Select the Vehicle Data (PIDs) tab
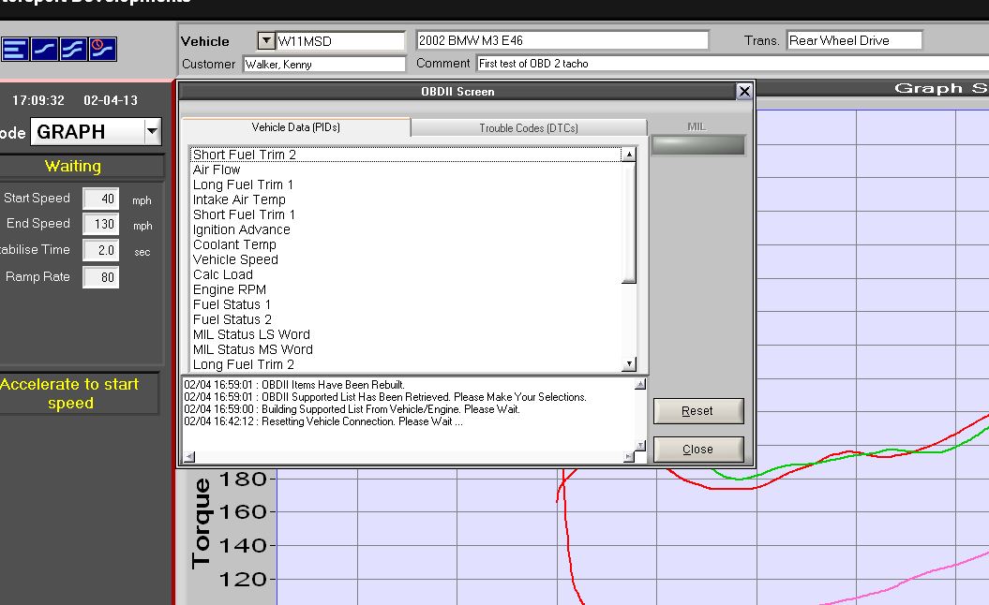 pyautogui.click(x=295, y=127)
